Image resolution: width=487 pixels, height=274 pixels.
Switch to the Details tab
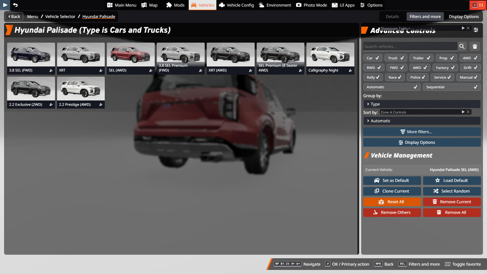(392, 16)
